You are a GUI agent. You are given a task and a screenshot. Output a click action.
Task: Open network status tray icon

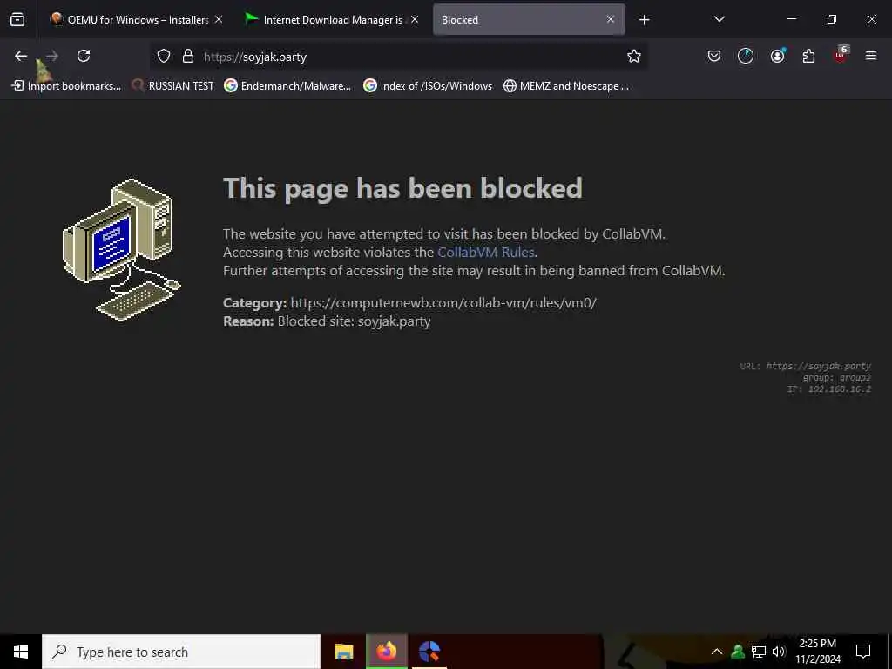click(x=759, y=652)
